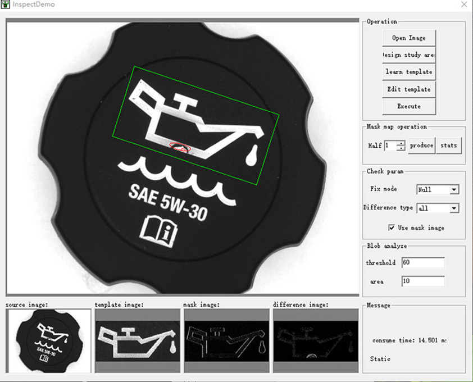This screenshot has width=473, height=382.
Task: Click the InspectDemo app icon in title bar
Action: (6, 4)
